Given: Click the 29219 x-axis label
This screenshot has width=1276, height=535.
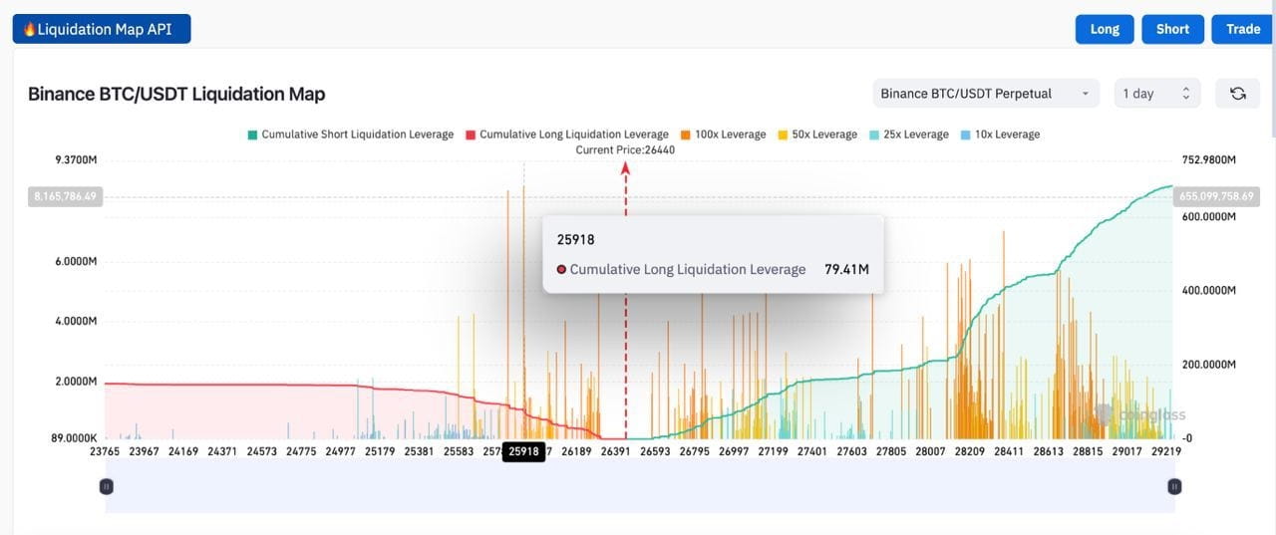Looking at the screenshot, I should pos(1165,451).
